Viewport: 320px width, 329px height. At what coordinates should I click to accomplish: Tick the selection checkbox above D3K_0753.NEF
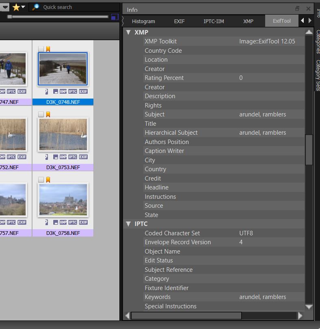41,114
